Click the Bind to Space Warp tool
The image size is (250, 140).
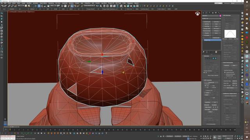[16, 6]
